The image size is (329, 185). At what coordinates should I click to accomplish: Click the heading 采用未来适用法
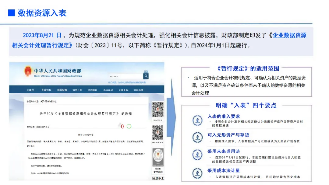(224, 151)
